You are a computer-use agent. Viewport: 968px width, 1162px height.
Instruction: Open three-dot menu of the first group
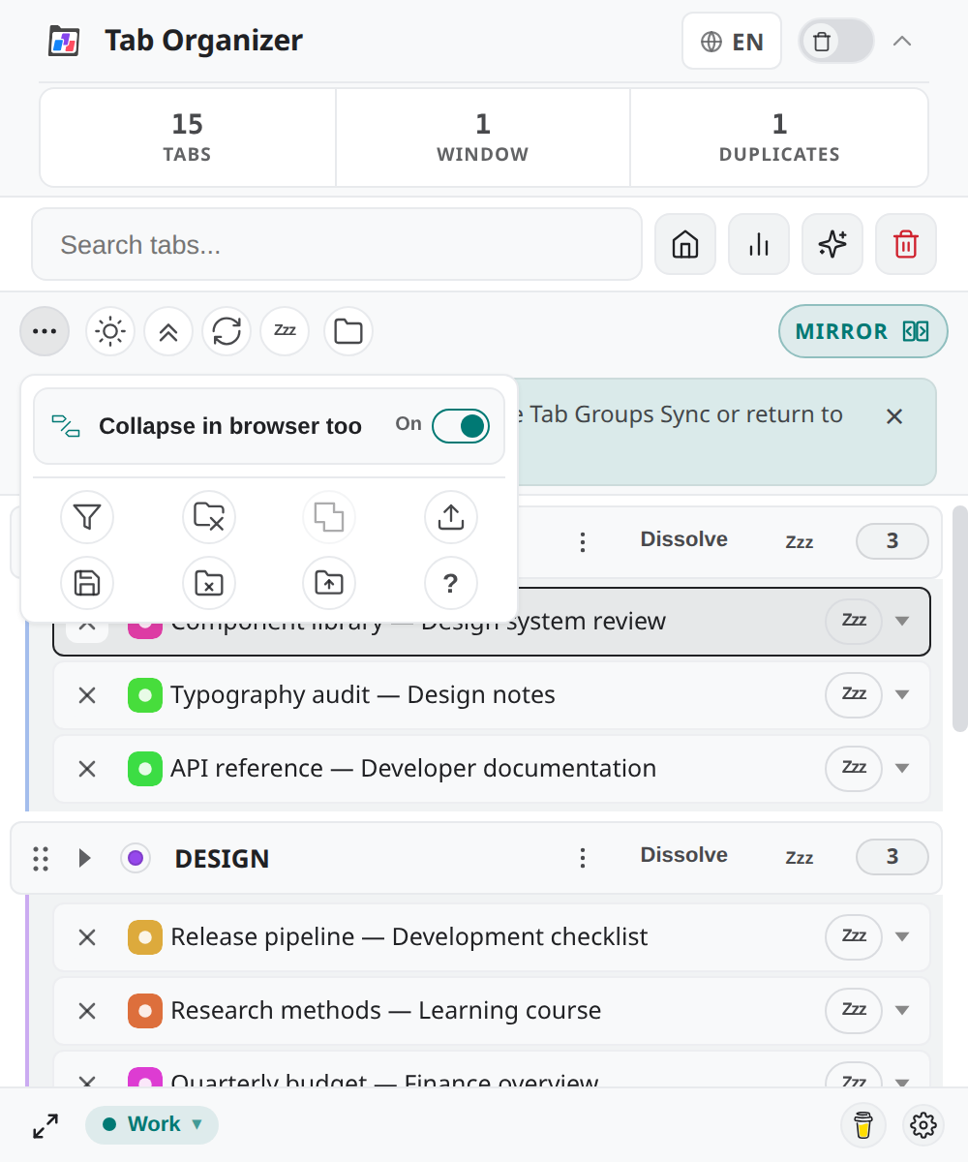(583, 542)
